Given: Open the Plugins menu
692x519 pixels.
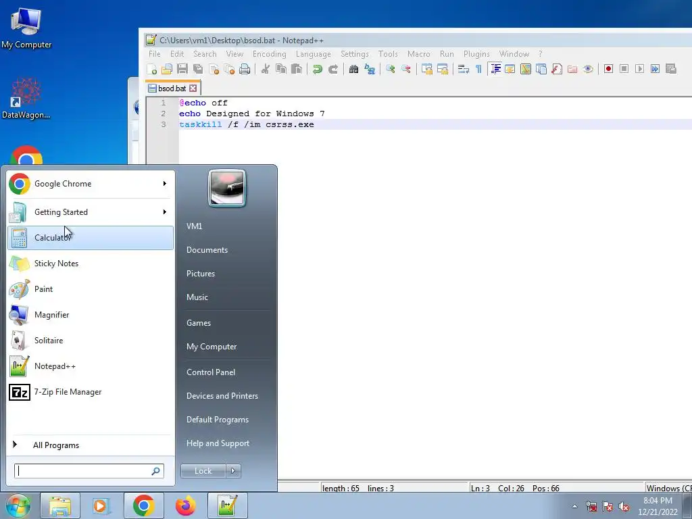Looking at the screenshot, I should tap(476, 54).
